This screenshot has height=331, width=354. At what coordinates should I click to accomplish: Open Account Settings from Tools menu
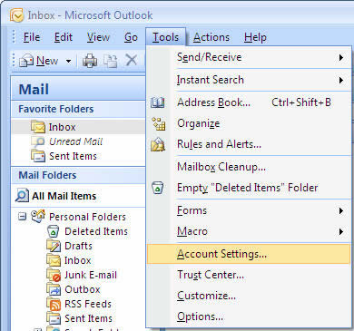[249, 254]
